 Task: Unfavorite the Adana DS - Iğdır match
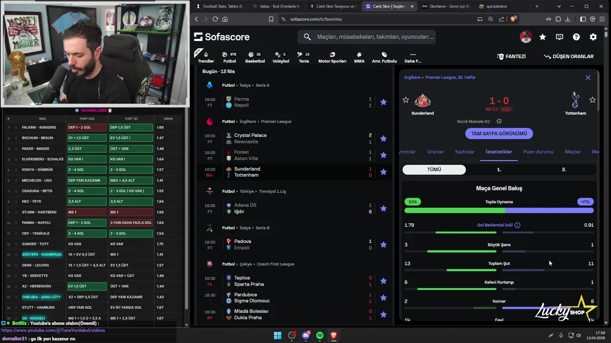(x=383, y=208)
